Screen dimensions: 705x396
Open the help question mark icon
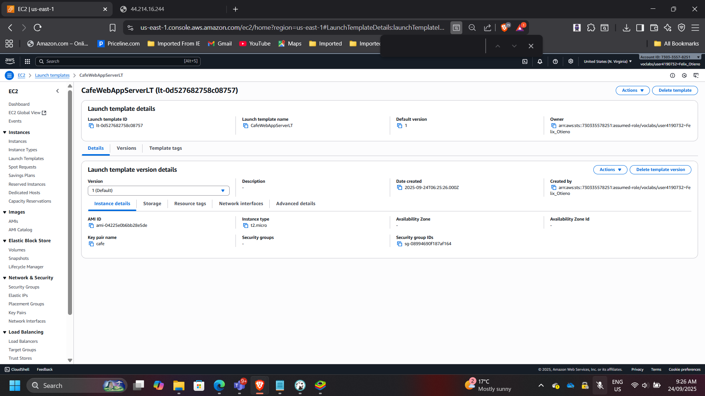point(555,62)
